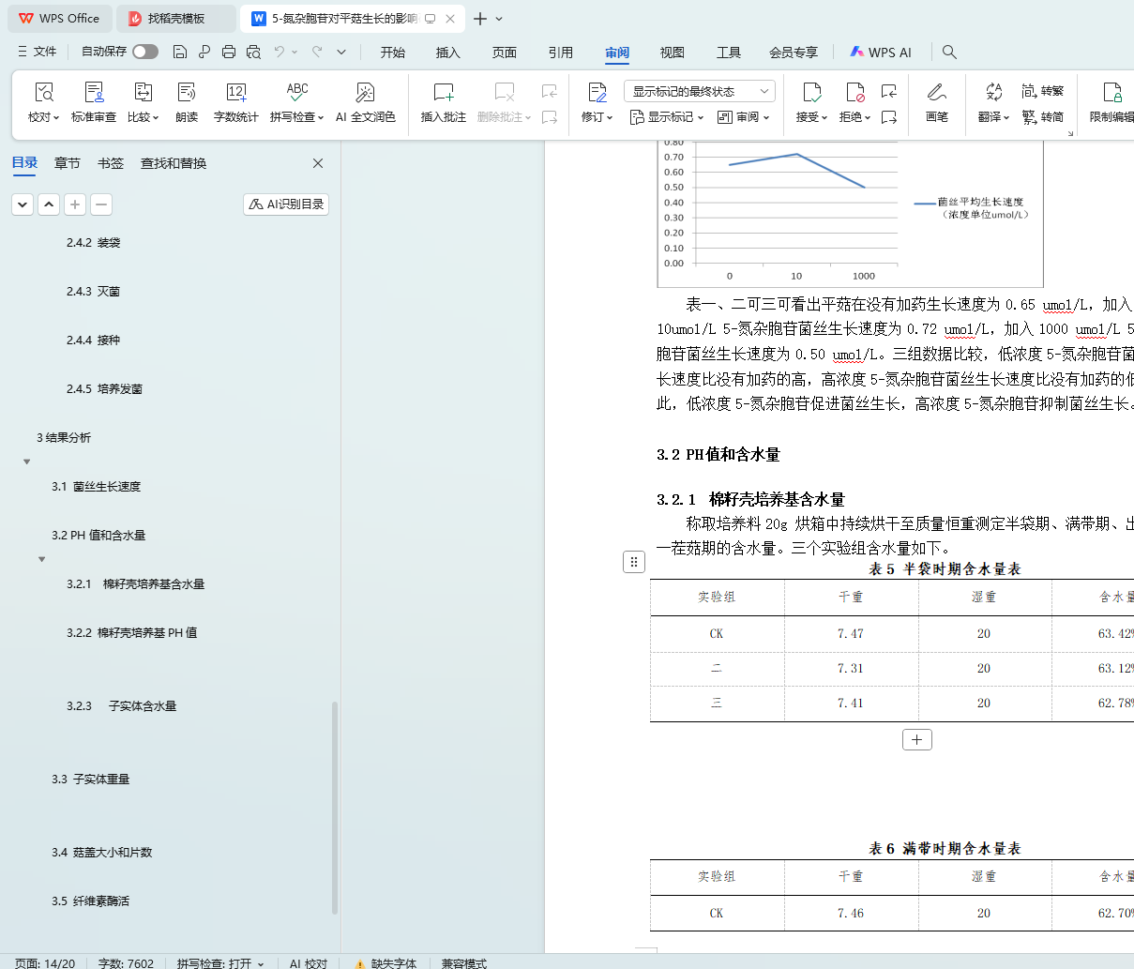The height and width of the screenshot is (969, 1134).
Task: Click the 标准审查 icon in ribbon
Action: [94, 93]
